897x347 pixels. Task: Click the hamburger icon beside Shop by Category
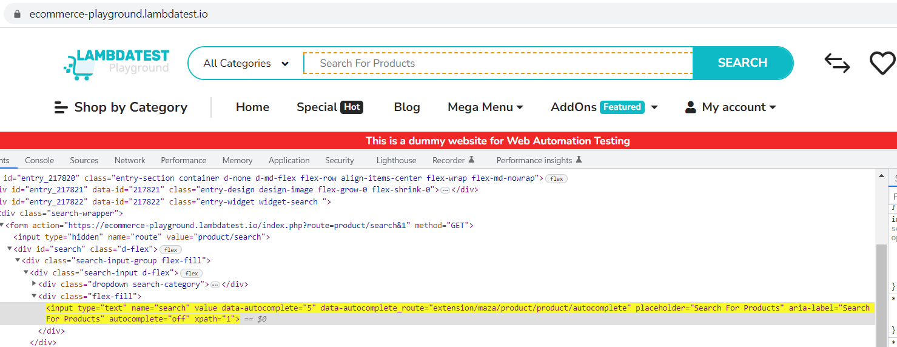pos(61,107)
